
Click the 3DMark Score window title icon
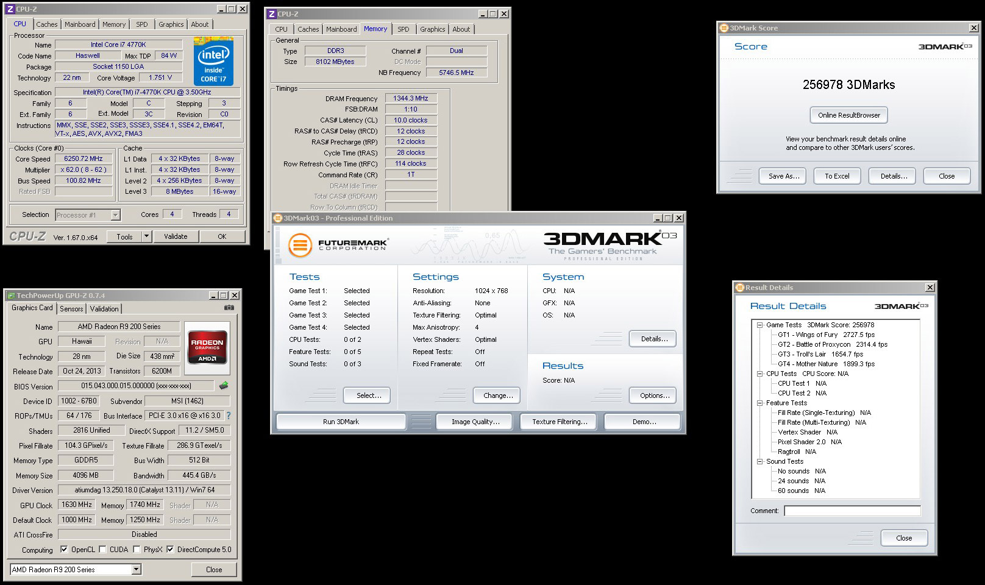[x=724, y=28]
